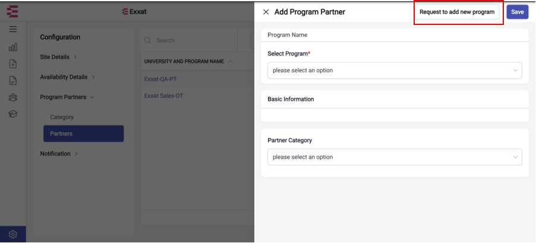The image size is (536, 243).
Task: Open the document page sidebar icon
Action: [x=13, y=81]
